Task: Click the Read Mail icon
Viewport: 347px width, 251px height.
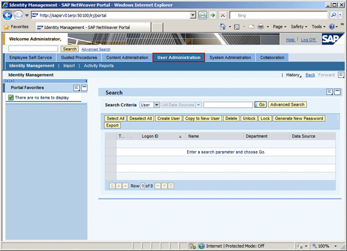Action: 252,27
